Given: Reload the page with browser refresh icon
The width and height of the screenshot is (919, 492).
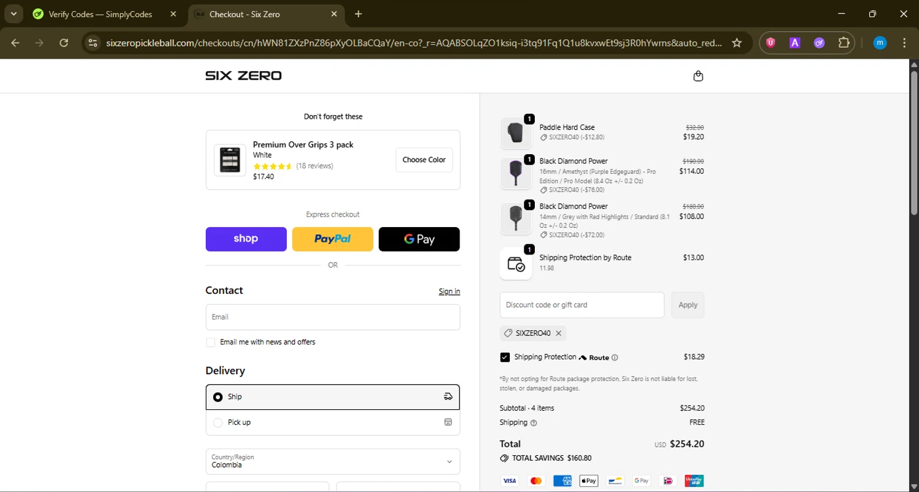Looking at the screenshot, I should click(64, 43).
